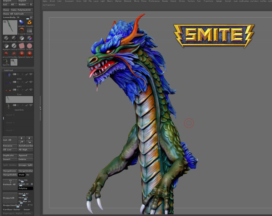This screenshot has height=216, width=272.
Task: Select the AlphaBrush tool icon
Action: pyautogui.click(x=21, y=22)
